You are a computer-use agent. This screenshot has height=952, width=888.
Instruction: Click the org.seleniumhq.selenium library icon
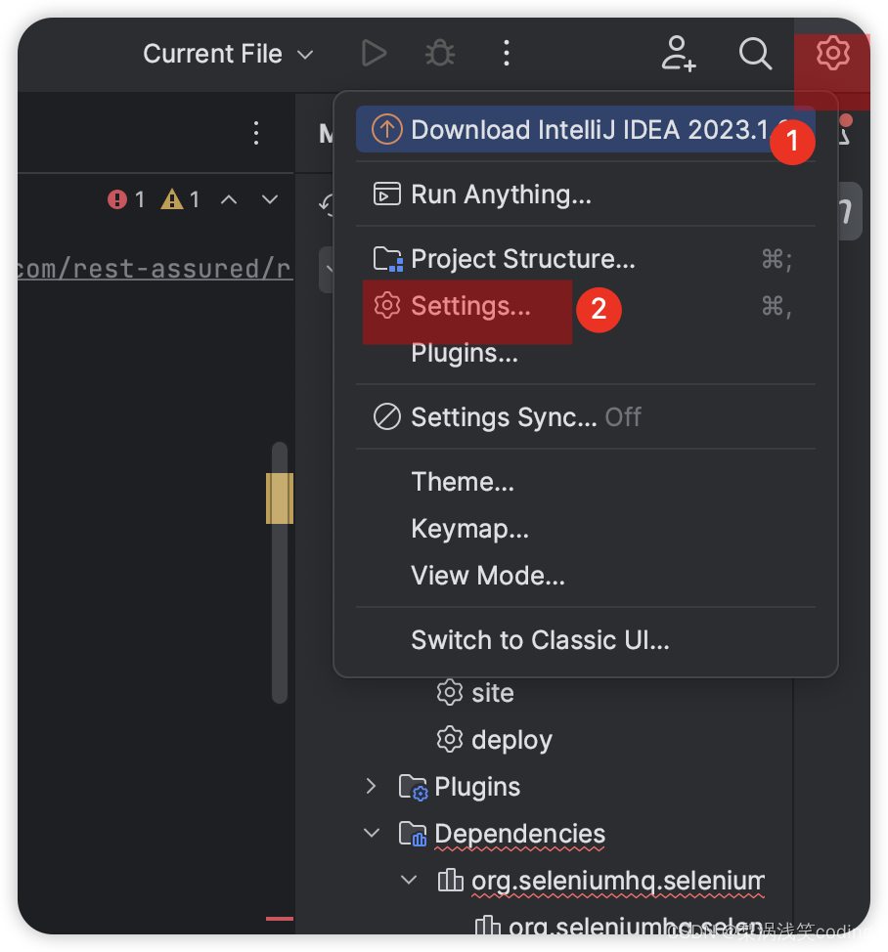(450, 880)
